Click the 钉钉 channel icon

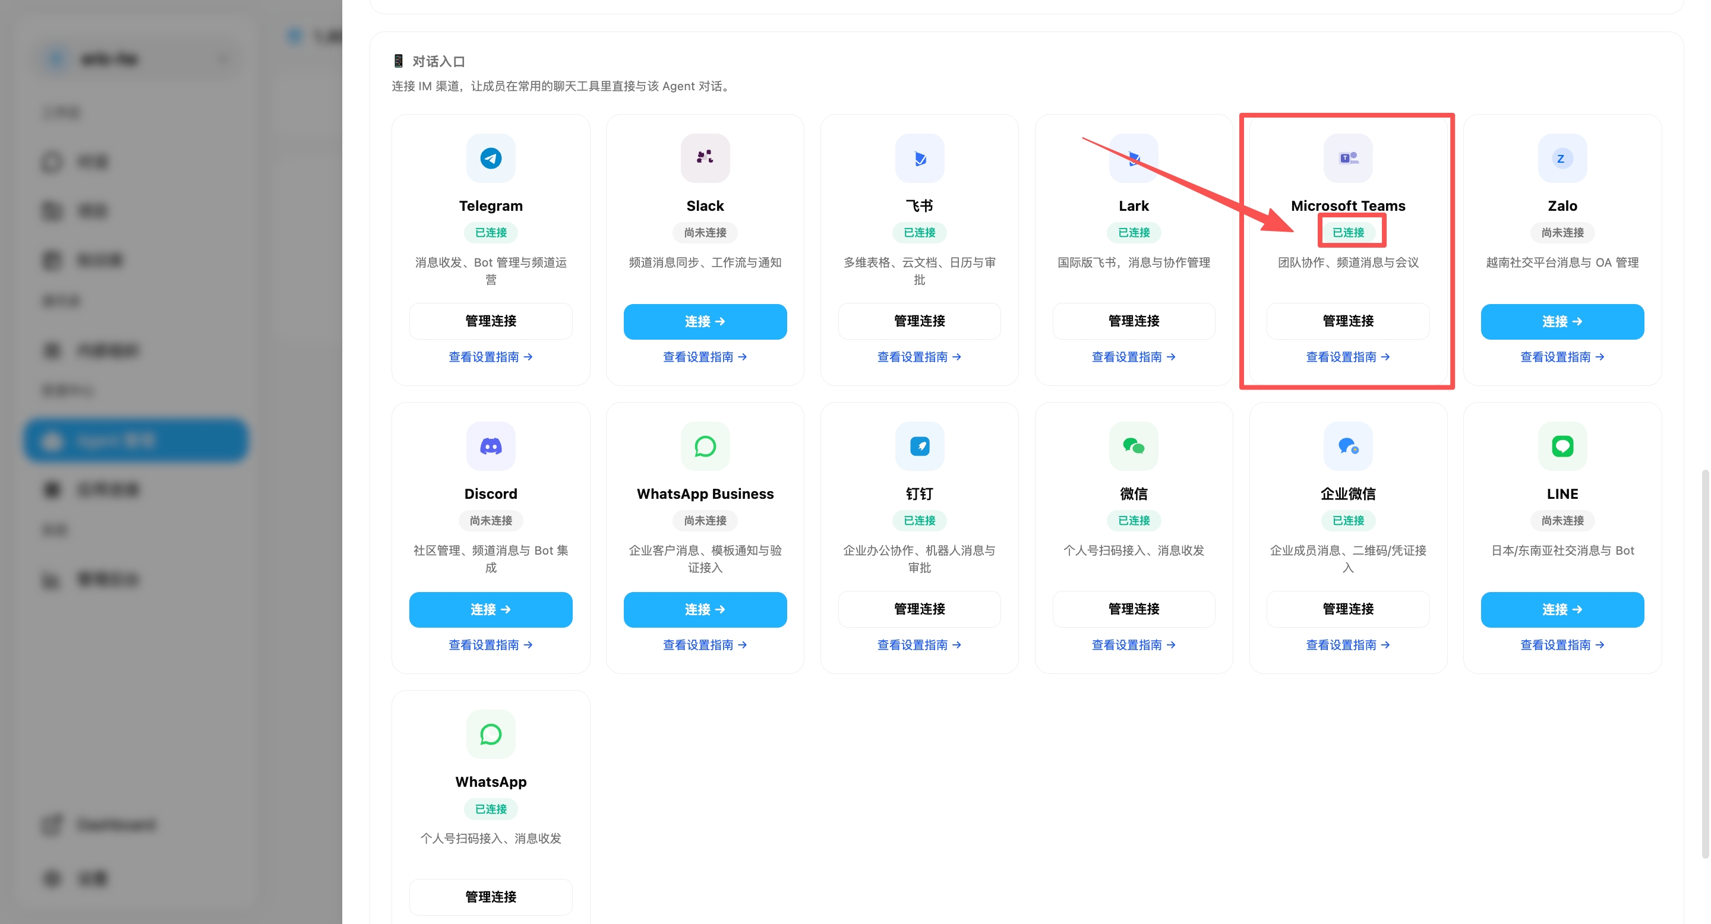(919, 446)
